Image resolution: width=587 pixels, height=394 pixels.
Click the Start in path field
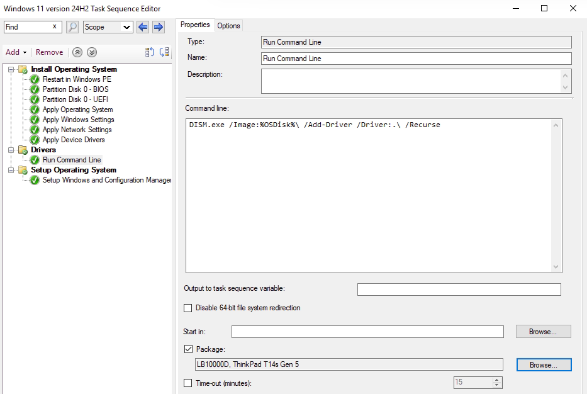[367, 332]
